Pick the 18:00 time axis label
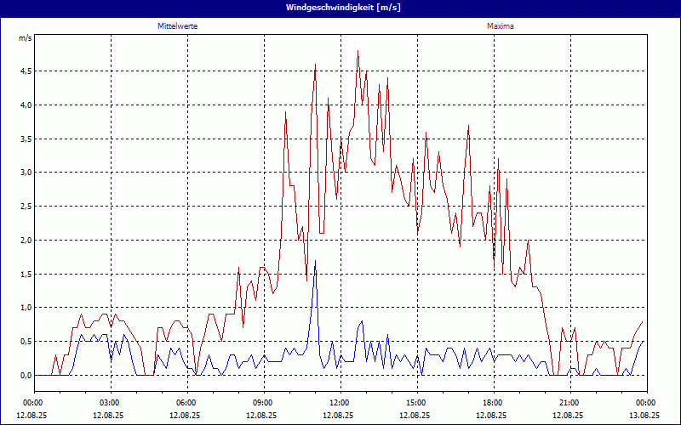Viewport: 681px width, 425px height. [x=493, y=402]
